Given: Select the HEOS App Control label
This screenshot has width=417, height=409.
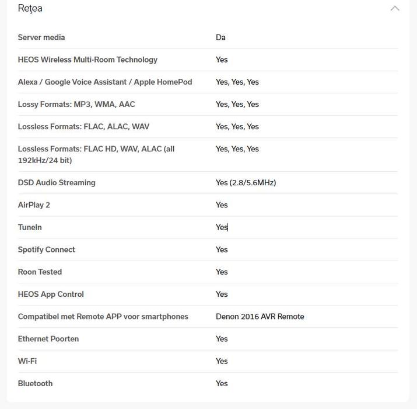Looking at the screenshot, I should [x=51, y=294].
